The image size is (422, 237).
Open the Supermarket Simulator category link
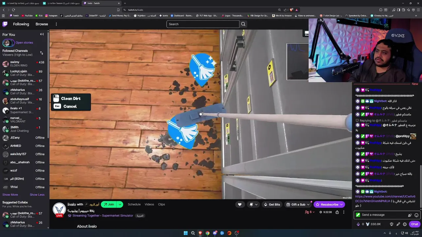pos(117,216)
